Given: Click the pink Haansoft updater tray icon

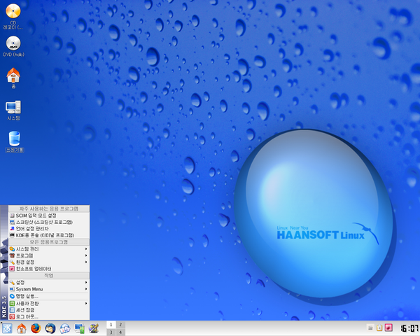Looking at the screenshot, I should pos(388,328).
